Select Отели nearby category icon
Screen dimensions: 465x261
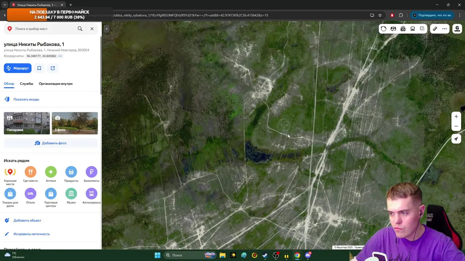[x=31, y=194]
